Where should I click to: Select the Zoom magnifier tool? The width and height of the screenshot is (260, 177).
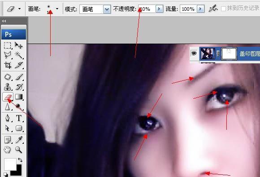coord(18,150)
